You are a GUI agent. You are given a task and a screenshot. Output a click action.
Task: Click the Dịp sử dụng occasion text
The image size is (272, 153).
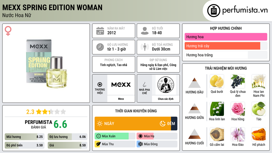click(158, 67)
